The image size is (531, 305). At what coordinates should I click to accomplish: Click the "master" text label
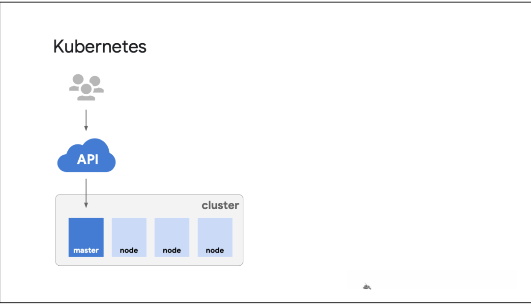(x=86, y=250)
